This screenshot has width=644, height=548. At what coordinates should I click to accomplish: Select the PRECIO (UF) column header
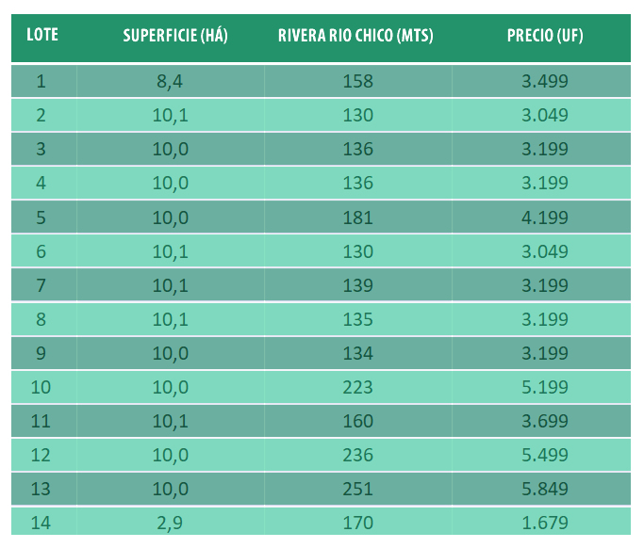point(544,36)
